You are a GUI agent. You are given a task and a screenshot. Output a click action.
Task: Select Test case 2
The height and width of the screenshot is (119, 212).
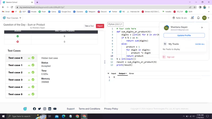[x=22, y=72]
